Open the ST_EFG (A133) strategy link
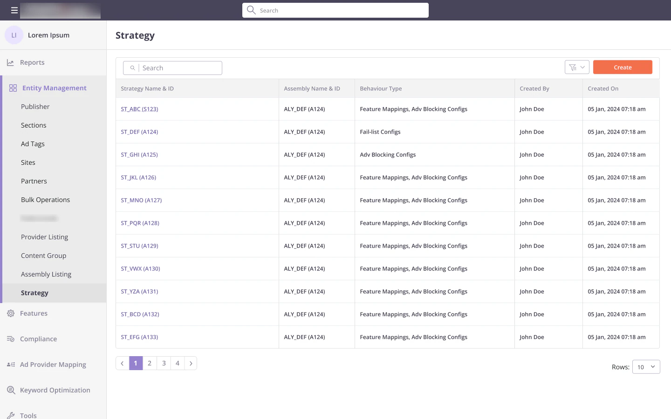The image size is (671, 419). pyautogui.click(x=139, y=337)
